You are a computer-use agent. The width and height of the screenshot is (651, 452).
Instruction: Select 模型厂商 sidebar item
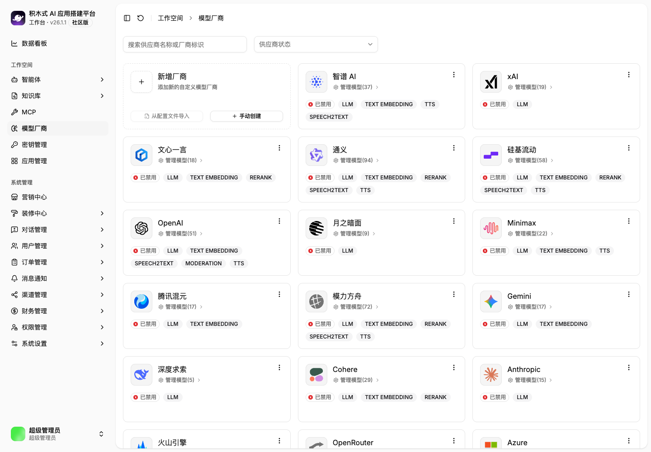tap(58, 128)
